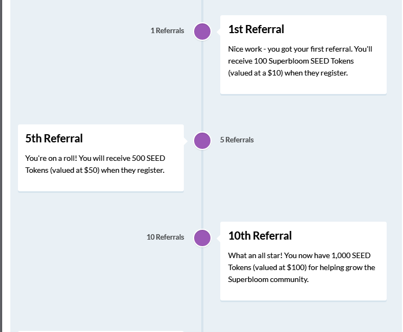This screenshot has width=403, height=332.
Task: Select the '10 Referrals' timeline label
Action: click(165, 237)
